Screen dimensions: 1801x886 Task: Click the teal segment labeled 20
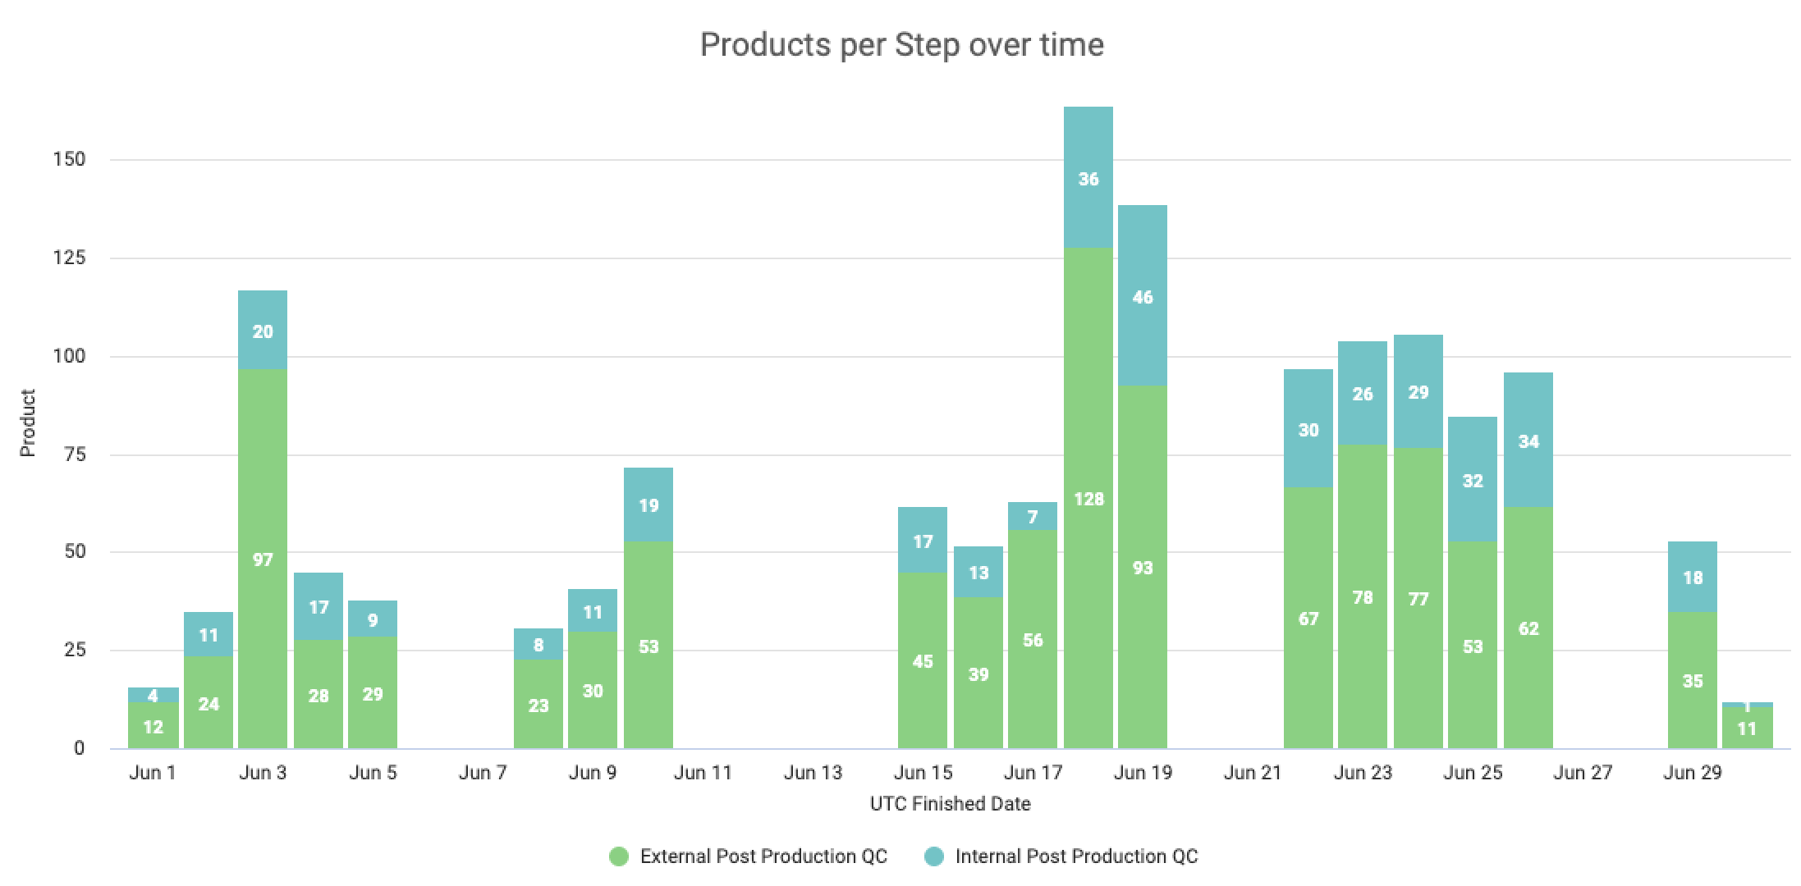pos(263,330)
